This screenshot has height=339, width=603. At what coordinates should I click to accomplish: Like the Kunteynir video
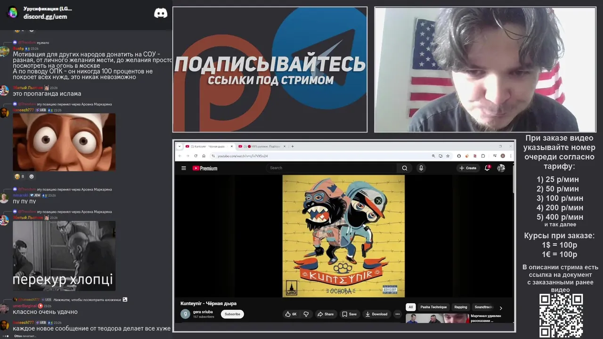[x=291, y=314]
